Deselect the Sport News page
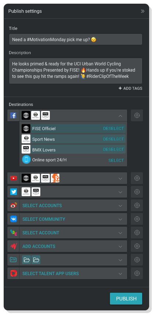155x317 pixels. point(113,139)
